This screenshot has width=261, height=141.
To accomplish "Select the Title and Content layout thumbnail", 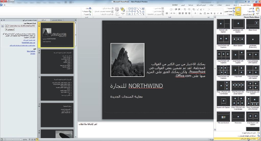I will point(223,117).
